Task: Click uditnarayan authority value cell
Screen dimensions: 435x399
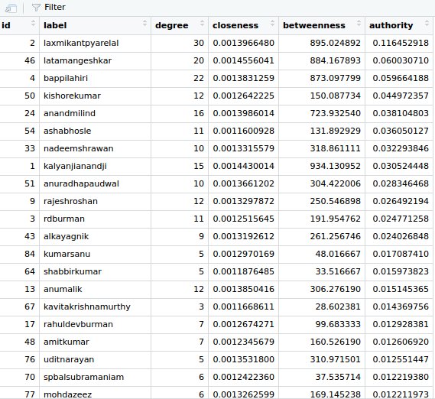Action: pyautogui.click(x=399, y=359)
